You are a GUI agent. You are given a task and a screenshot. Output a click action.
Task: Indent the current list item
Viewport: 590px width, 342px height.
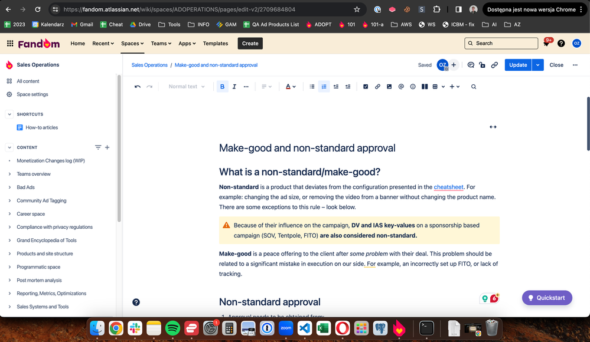click(348, 87)
